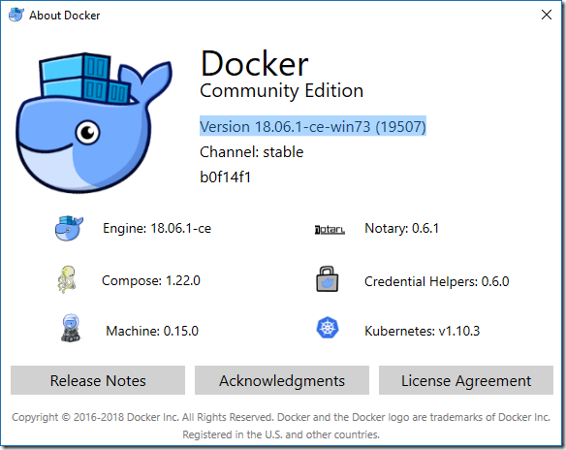This screenshot has height=450, width=566.
Task: Click the 'Machine: 0.15.0' label
Action: 152,331
